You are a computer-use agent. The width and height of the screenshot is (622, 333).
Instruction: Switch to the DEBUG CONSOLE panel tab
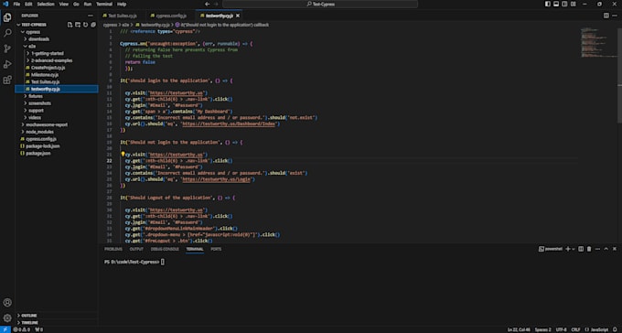[x=165, y=249]
